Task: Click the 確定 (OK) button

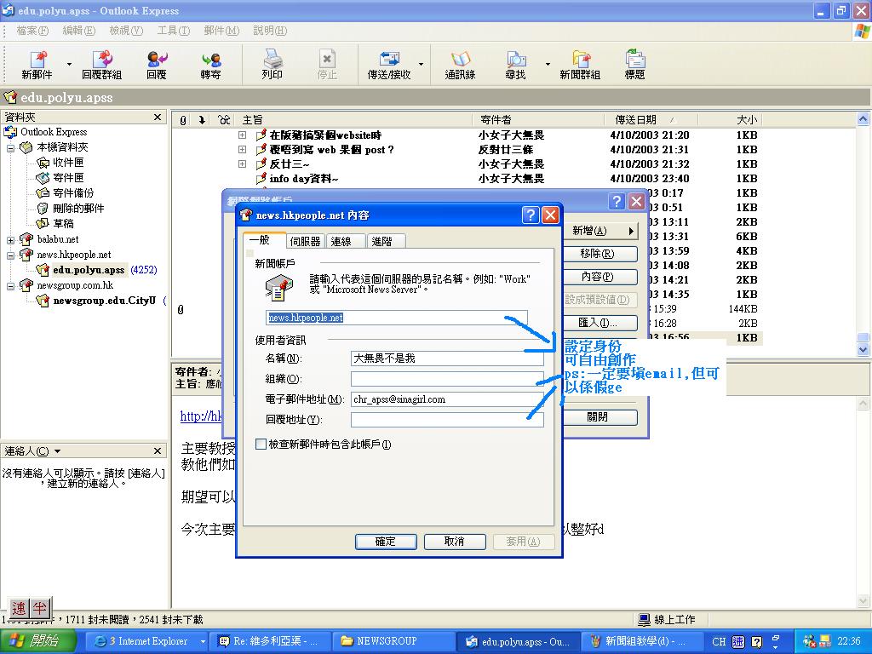Action: (x=386, y=541)
